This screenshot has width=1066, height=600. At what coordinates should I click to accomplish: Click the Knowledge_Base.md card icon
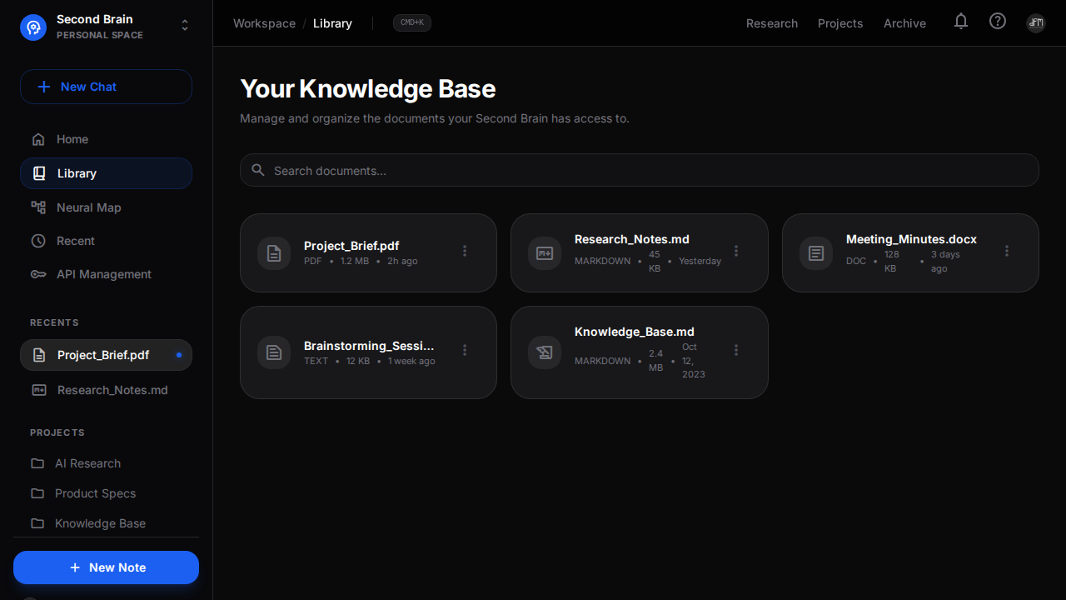click(545, 352)
